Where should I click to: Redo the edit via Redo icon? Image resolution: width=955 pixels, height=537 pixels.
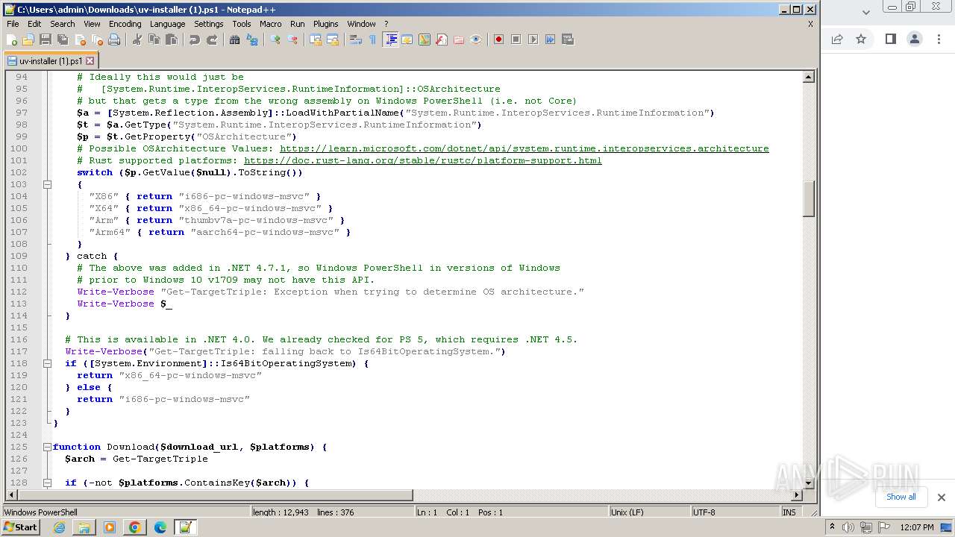[x=212, y=40]
